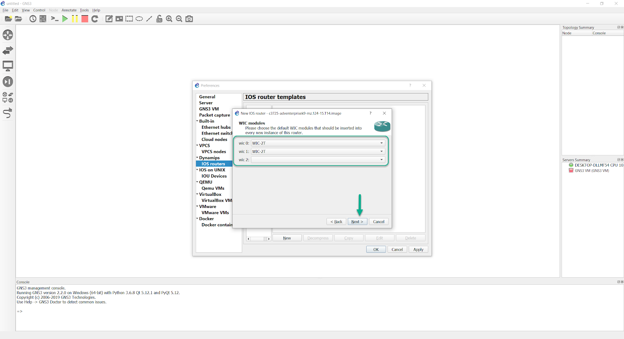
Task: Take a screenshot with camera icon
Action: click(189, 19)
